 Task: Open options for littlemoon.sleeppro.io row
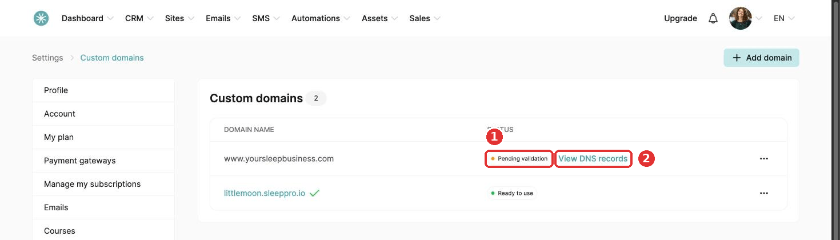(x=764, y=193)
